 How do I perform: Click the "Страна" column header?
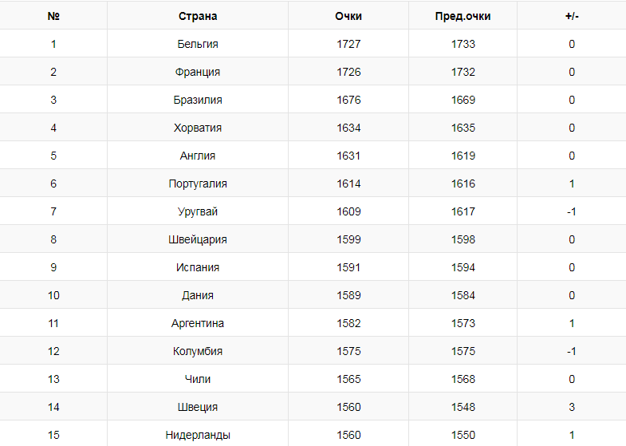pyautogui.click(x=198, y=16)
